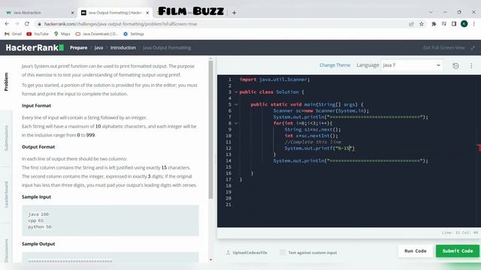Open a new browser tab
The image size is (481, 270).
(x=234, y=13)
